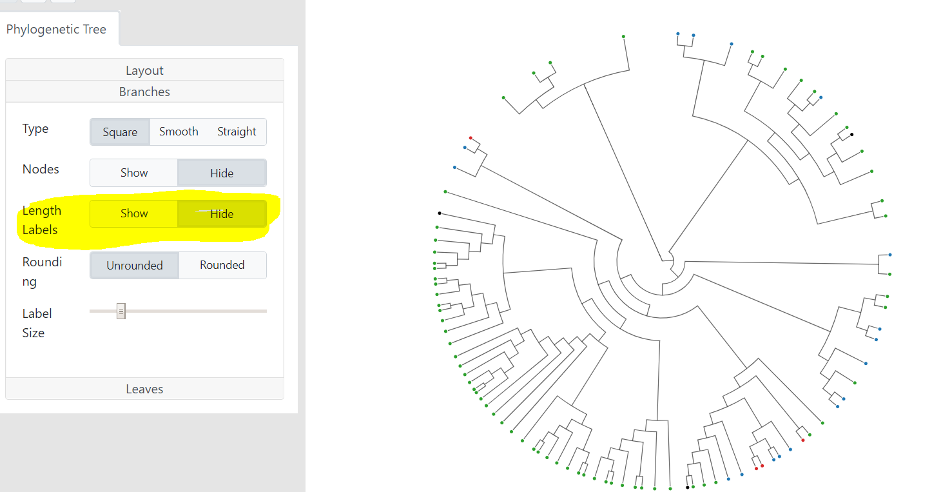Re-select the Square branch type
The width and height of the screenshot is (932, 492).
tap(120, 132)
